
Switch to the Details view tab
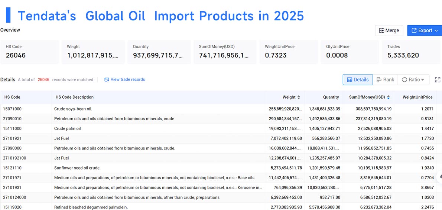coord(357,80)
